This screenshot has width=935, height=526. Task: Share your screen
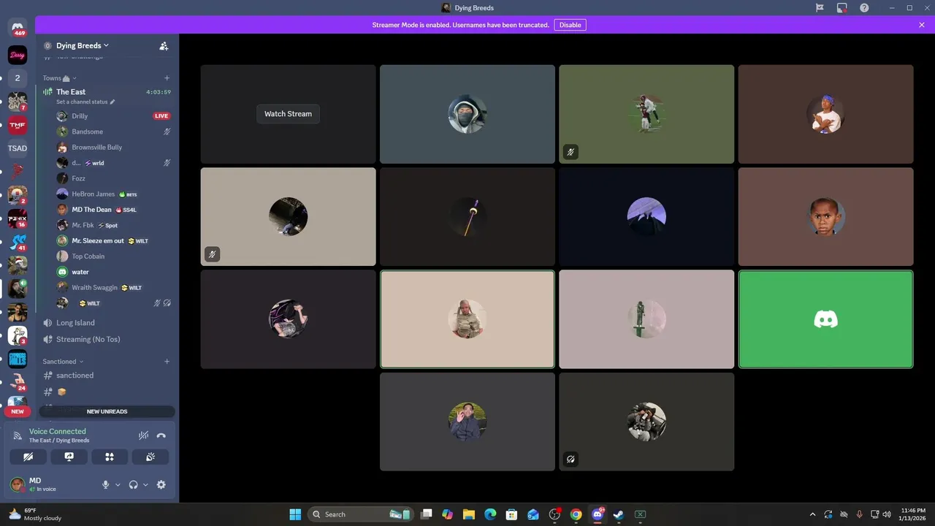69,457
